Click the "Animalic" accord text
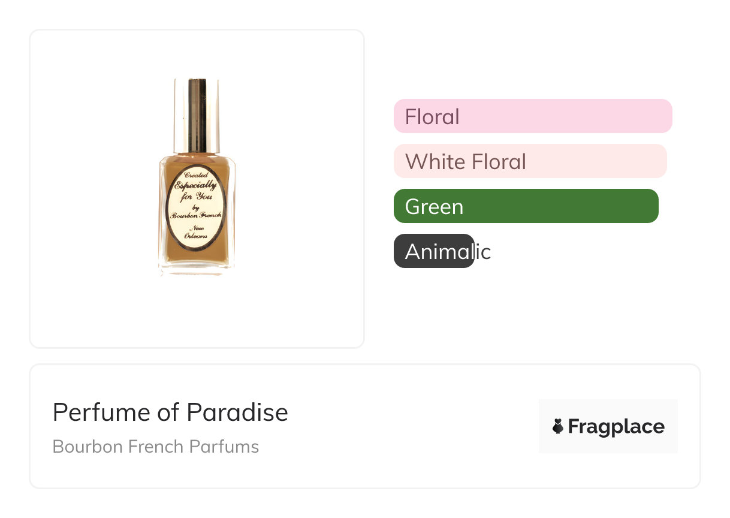This screenshot has width=730, height=518. coord(448,252)
